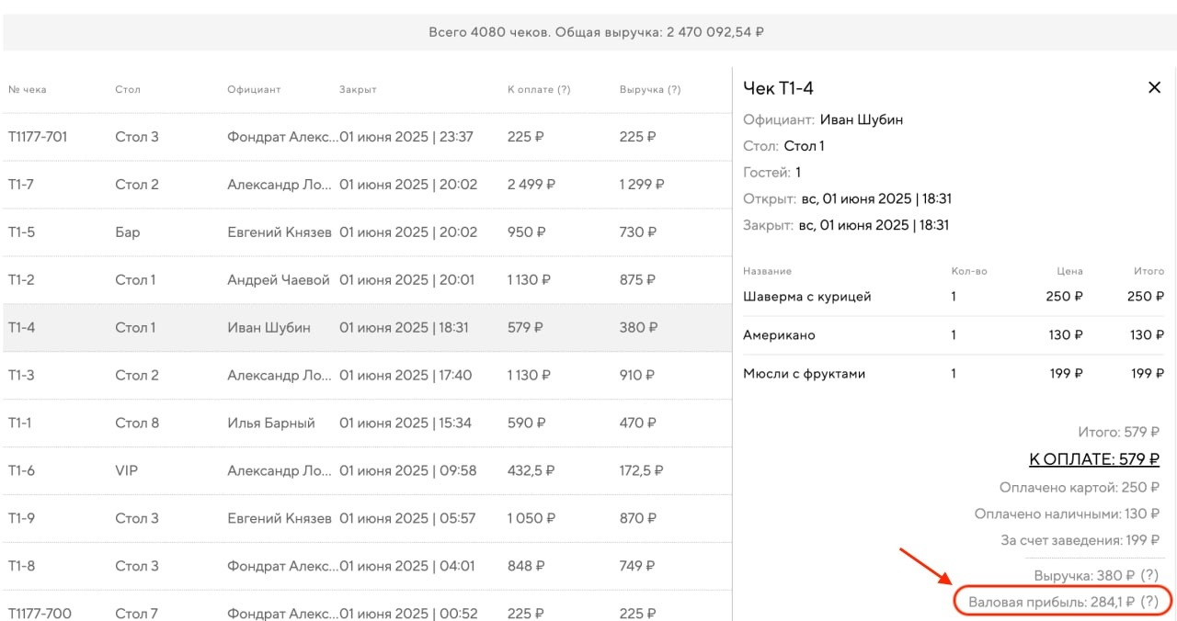Viewport: 1177px width, 621px height.
Task: Click the Официант column header
Action: coord(254,89)
